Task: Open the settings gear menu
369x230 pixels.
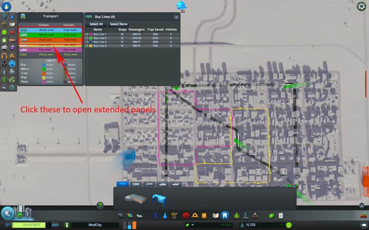Action: click(x=361, y=6)
